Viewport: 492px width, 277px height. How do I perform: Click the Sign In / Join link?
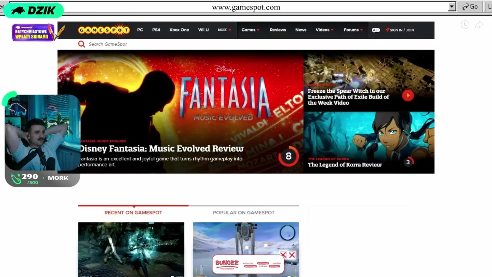click(x=402, y=30)
